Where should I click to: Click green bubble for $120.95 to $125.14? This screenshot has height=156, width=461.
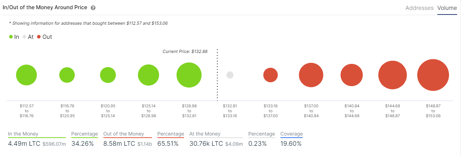(108, 75)
